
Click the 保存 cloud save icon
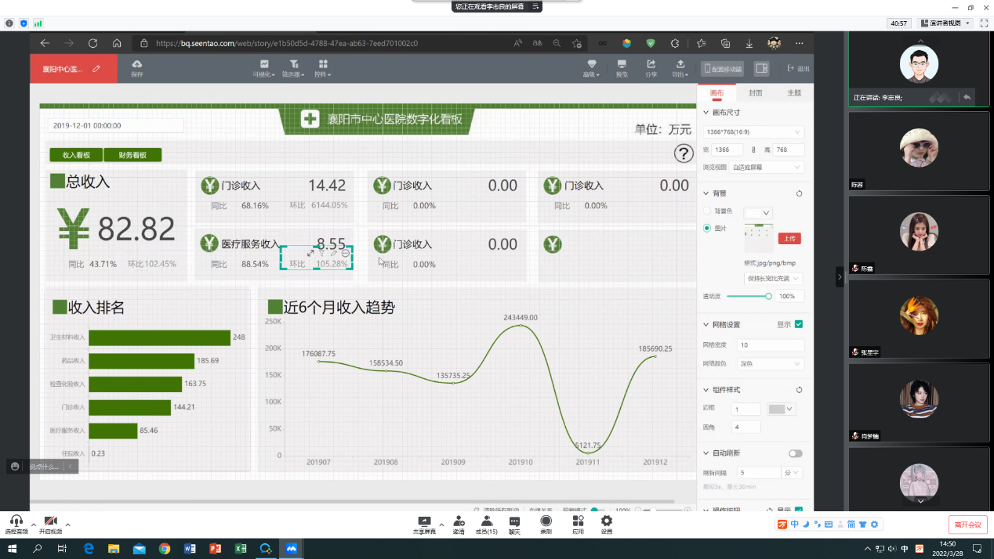point(137,64)
